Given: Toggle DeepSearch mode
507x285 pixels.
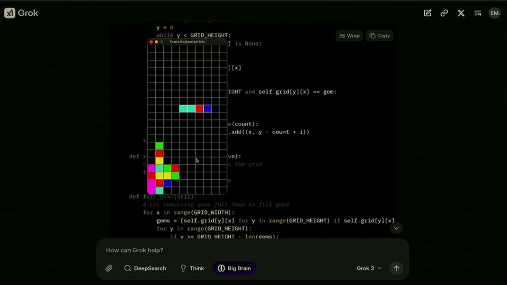Looking at the screenshot, I should point(145,268).
